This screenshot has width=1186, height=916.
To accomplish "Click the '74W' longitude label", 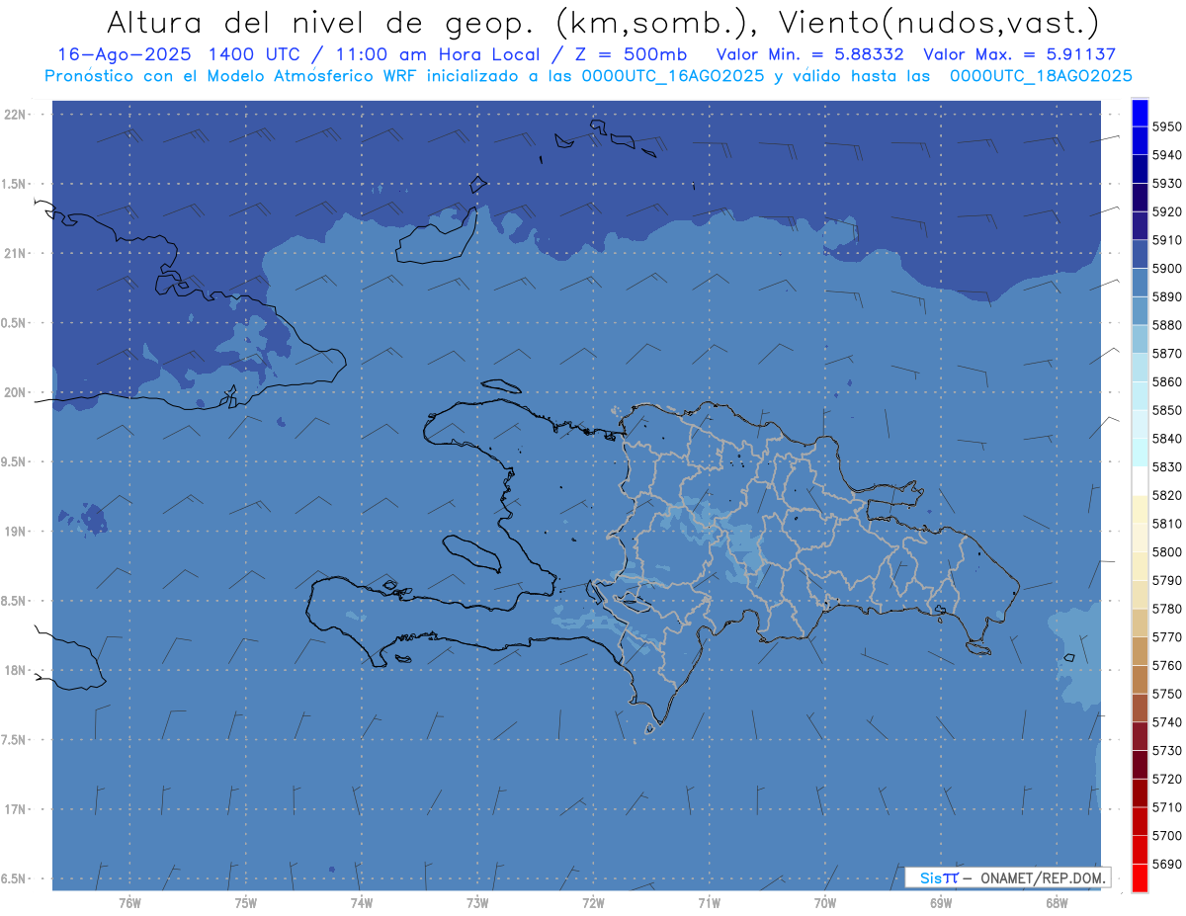I will (x=361, y=903).
